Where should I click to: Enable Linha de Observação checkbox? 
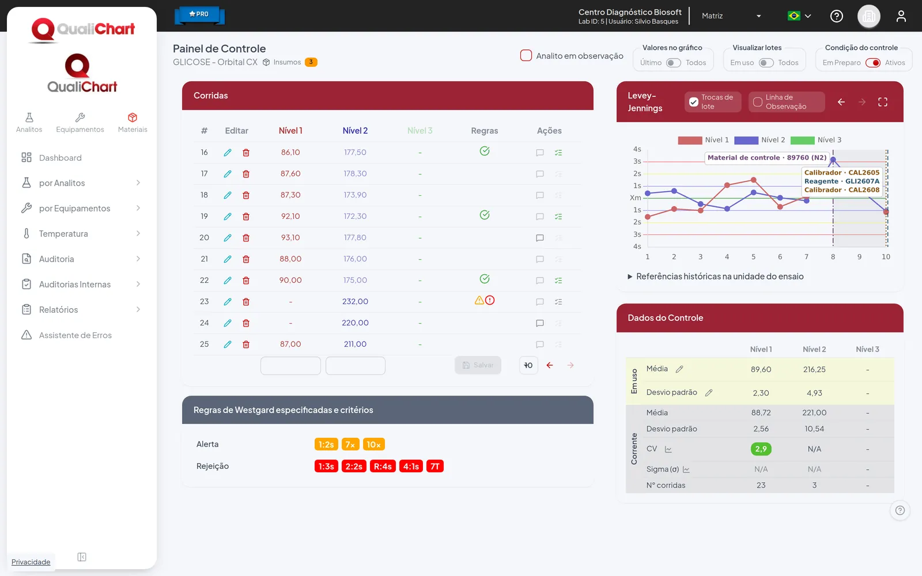point(758,102)
